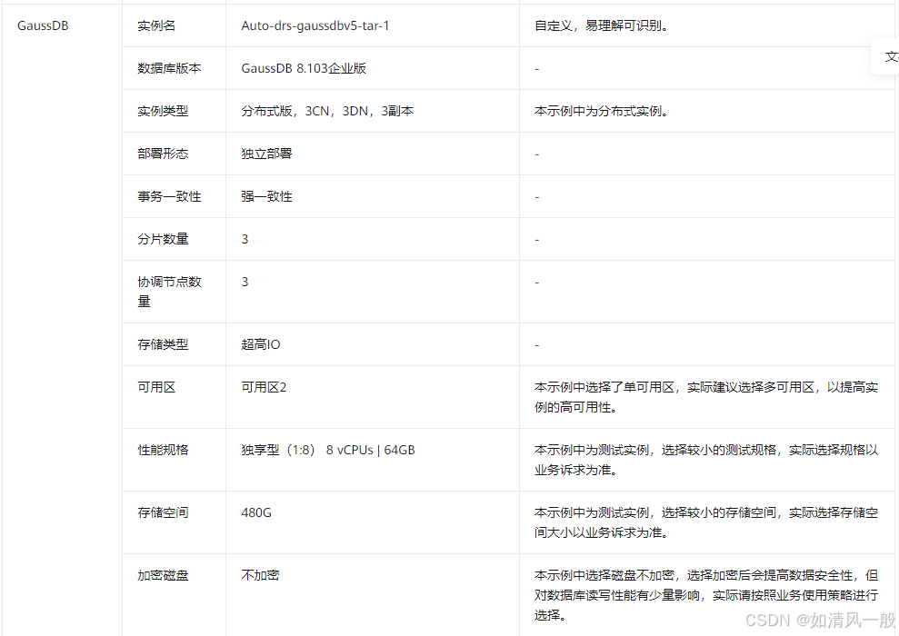
Task: Select the value Auto-drs-gaussdbv5-tar-1
Action: point(315,25)
